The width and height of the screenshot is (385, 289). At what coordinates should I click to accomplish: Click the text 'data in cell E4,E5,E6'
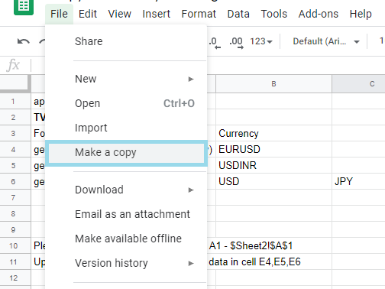click(254, 261)
